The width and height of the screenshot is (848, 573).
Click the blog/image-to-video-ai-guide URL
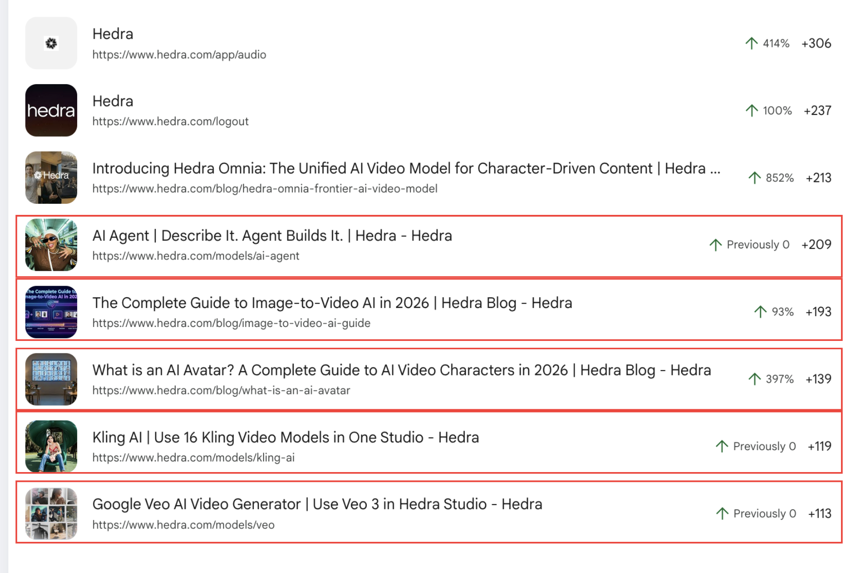(231, 323)
